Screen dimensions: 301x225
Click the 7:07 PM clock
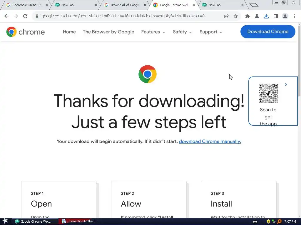pos(290,221)
